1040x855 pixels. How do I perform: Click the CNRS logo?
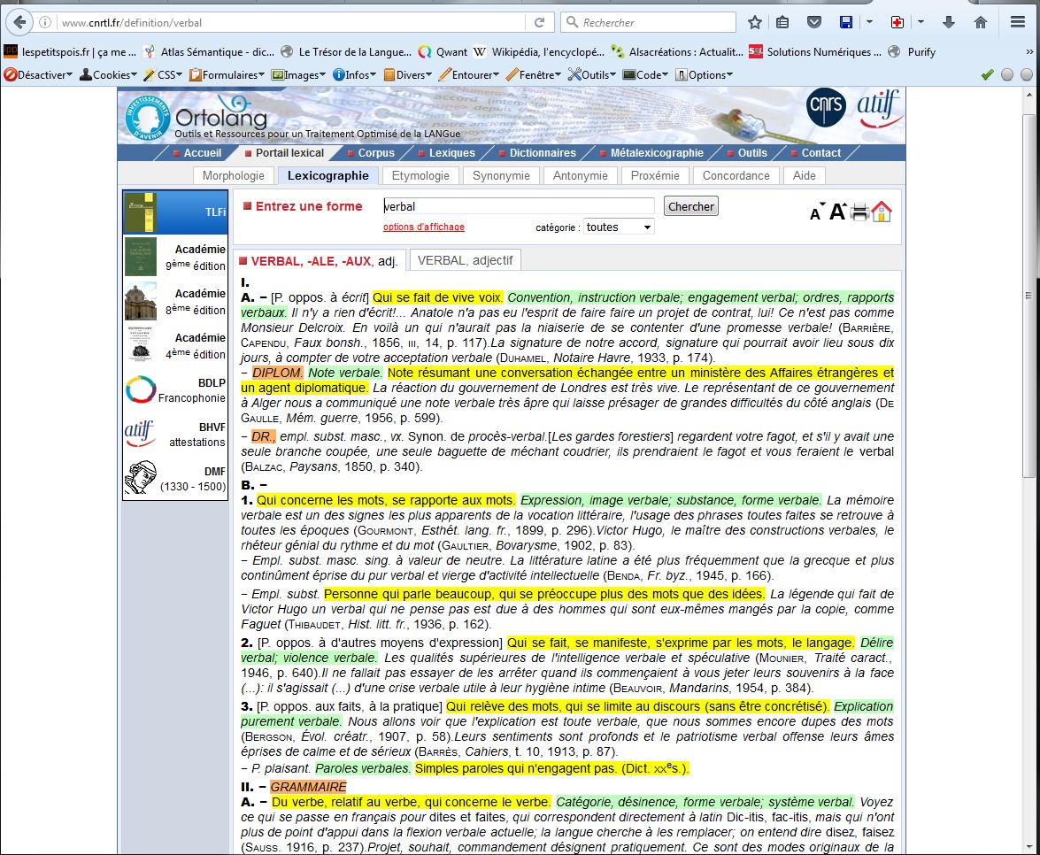(826, 106)
